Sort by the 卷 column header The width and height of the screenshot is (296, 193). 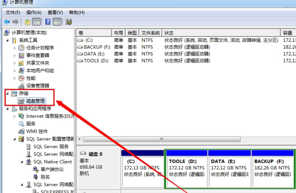(x=94, y=33)
